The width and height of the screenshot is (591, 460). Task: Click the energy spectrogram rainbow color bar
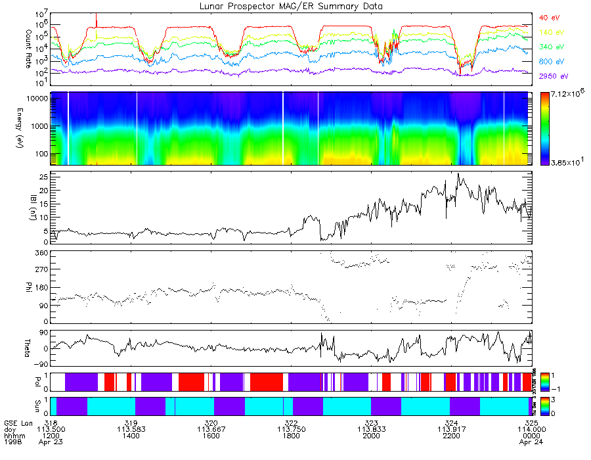544,128
